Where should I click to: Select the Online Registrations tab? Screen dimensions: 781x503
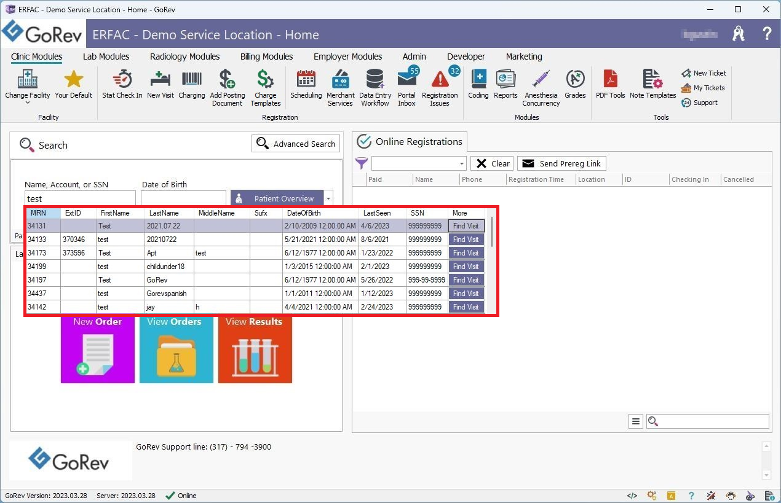410,142
